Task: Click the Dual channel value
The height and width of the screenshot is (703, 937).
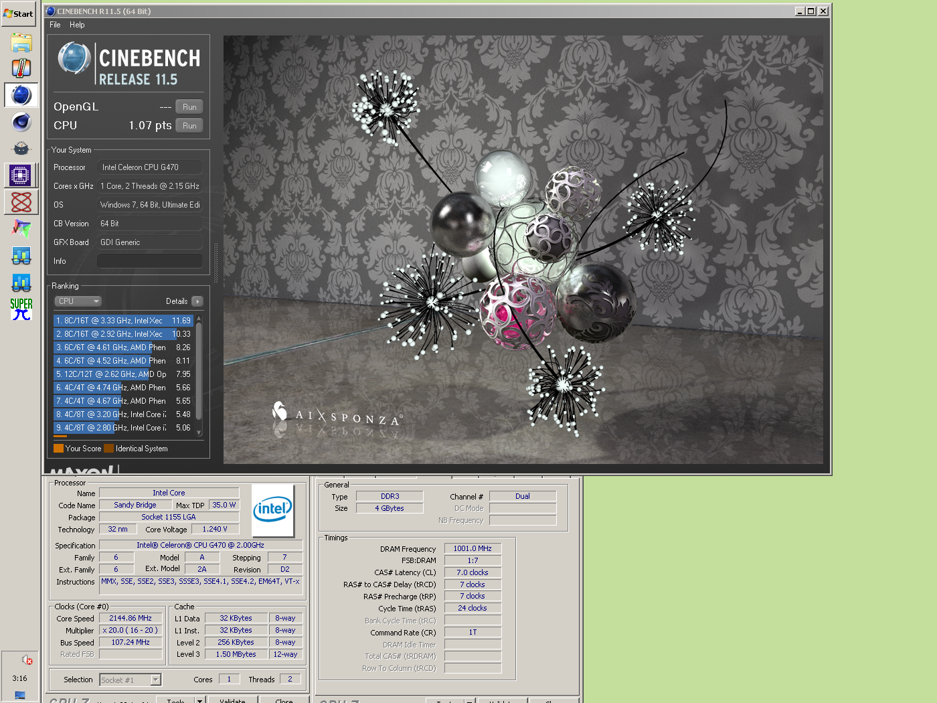Action: click(523, 496)
